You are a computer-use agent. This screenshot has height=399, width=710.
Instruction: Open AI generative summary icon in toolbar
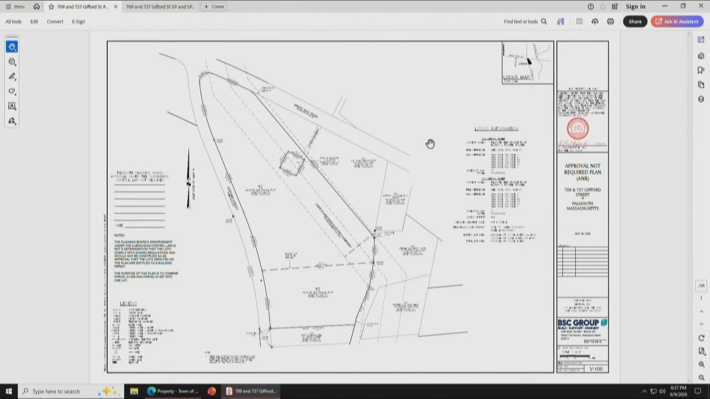click(x=561, y=21)
